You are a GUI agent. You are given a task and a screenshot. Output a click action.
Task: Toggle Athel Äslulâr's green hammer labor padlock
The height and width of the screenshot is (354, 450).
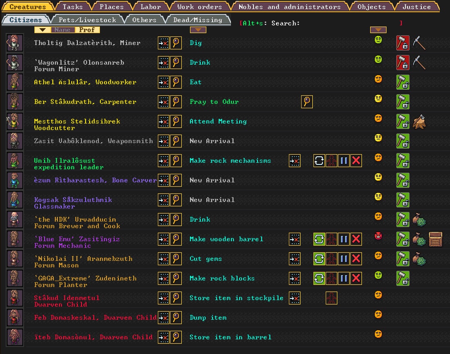click(402, 82)
